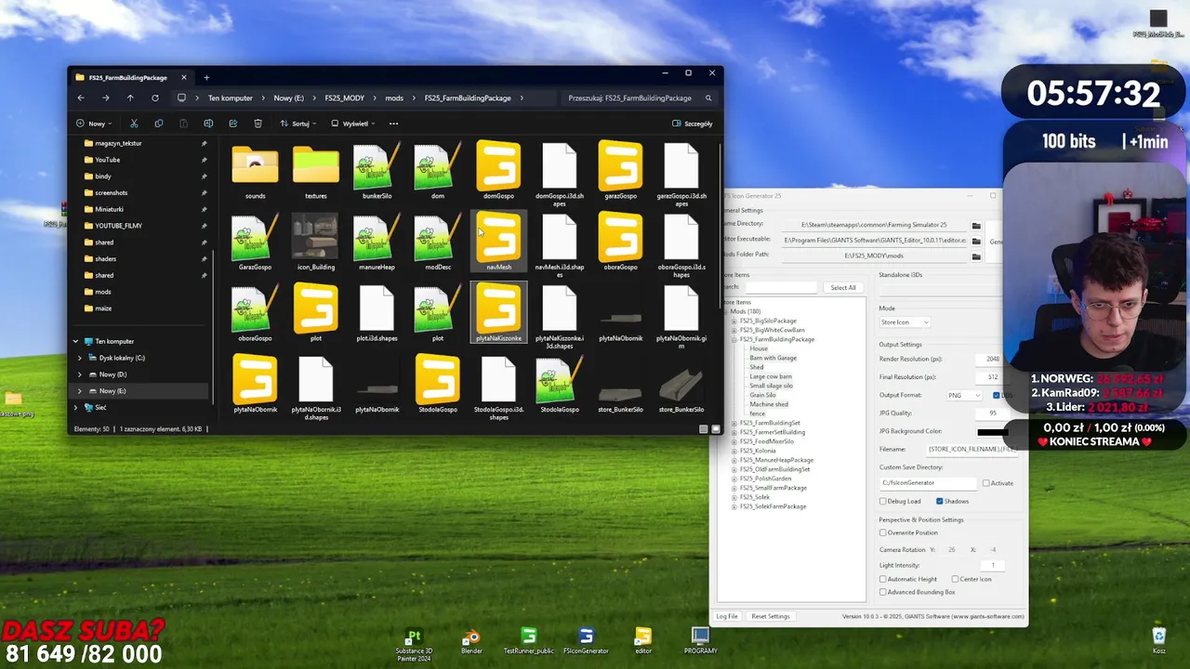Open the Mode Store Icon dropdown

(x=905, y=322)
